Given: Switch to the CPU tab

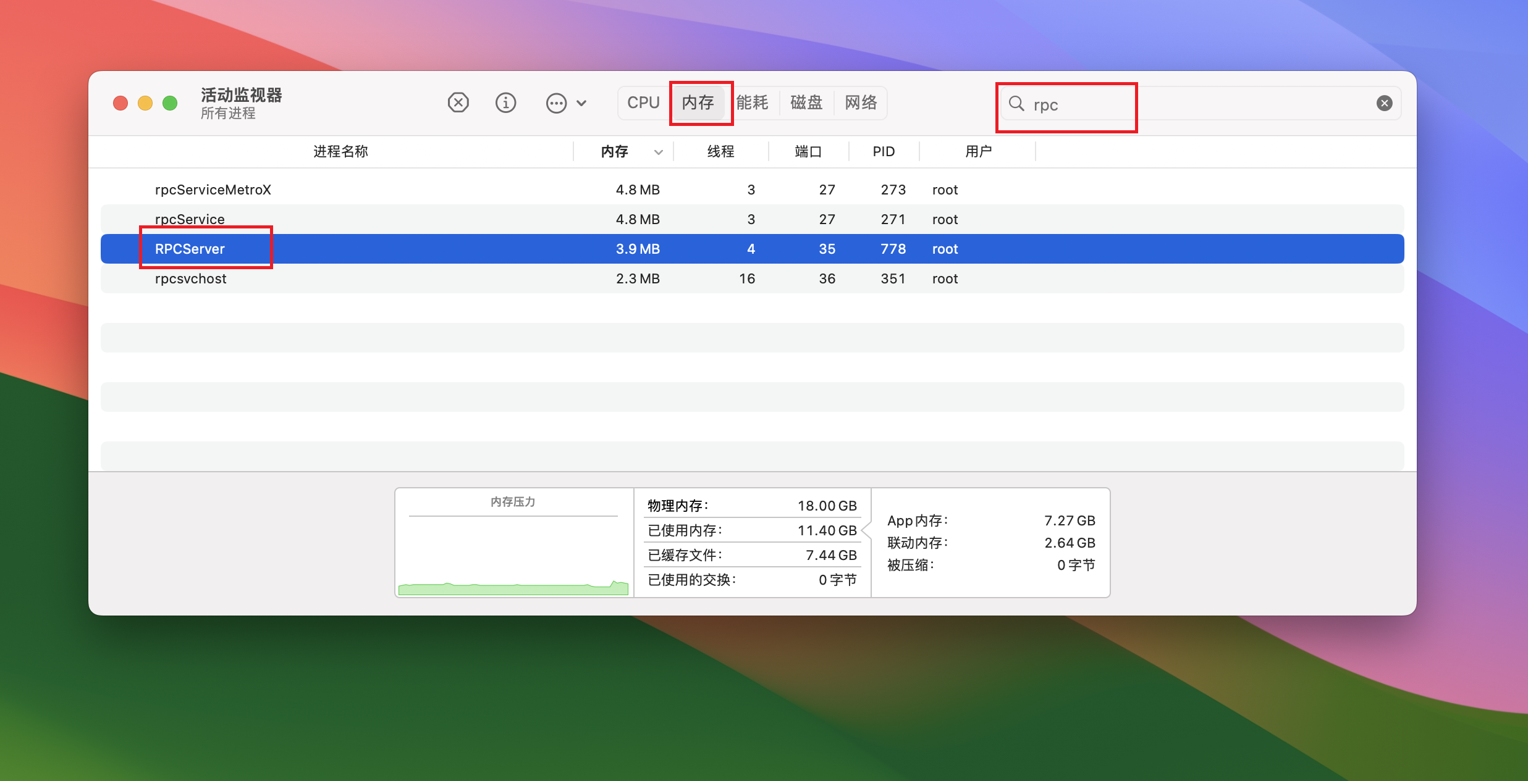Looking at the screenshot, I should [643, 102].
